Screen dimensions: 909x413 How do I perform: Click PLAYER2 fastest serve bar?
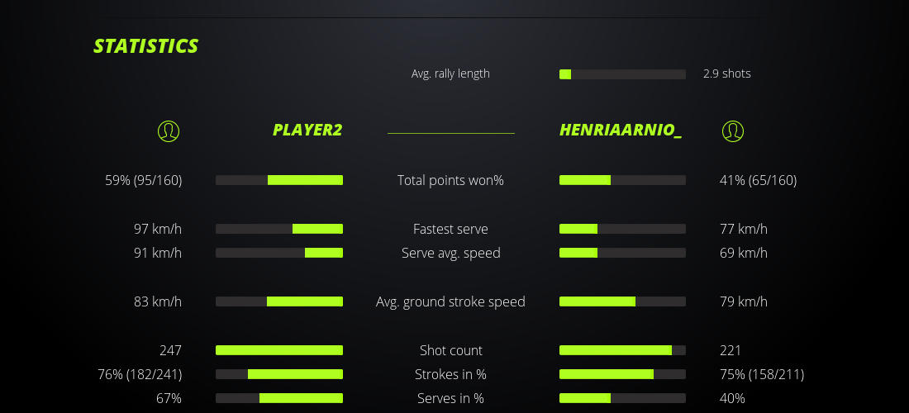[x=279, y=229]
